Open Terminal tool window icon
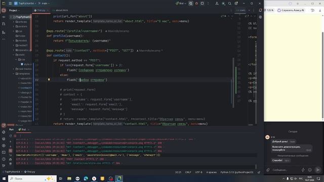This screenshot has height=182, width=324. pos(4,152)
